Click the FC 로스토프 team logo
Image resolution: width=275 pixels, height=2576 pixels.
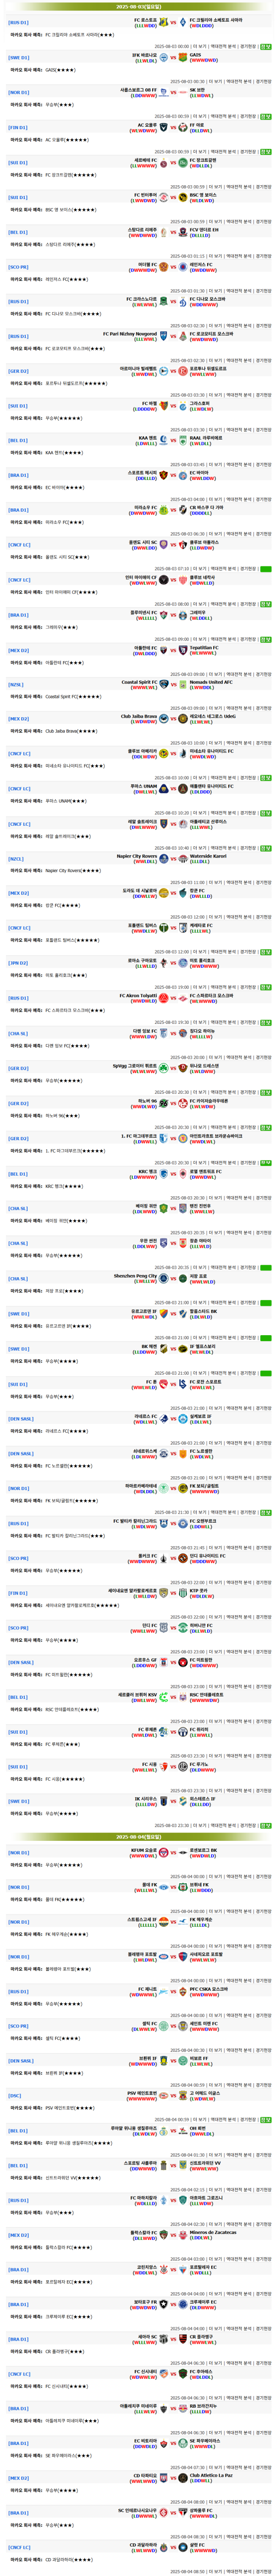165,22
